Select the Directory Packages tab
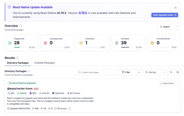Image resolution: width=184 pixels, height=116 pixels. click(18, 63)
